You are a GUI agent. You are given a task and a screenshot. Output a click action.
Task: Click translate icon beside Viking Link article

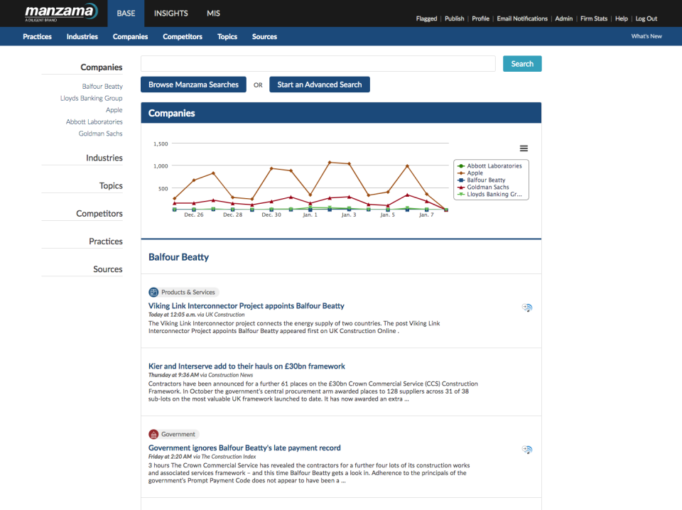click(527, 308)
